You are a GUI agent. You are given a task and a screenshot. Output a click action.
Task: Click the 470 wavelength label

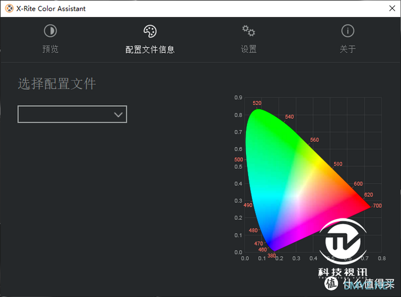tap(258, 243)
